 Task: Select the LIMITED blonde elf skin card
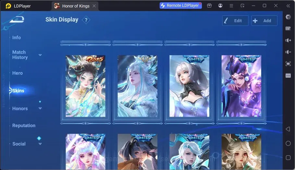[241, 152]
